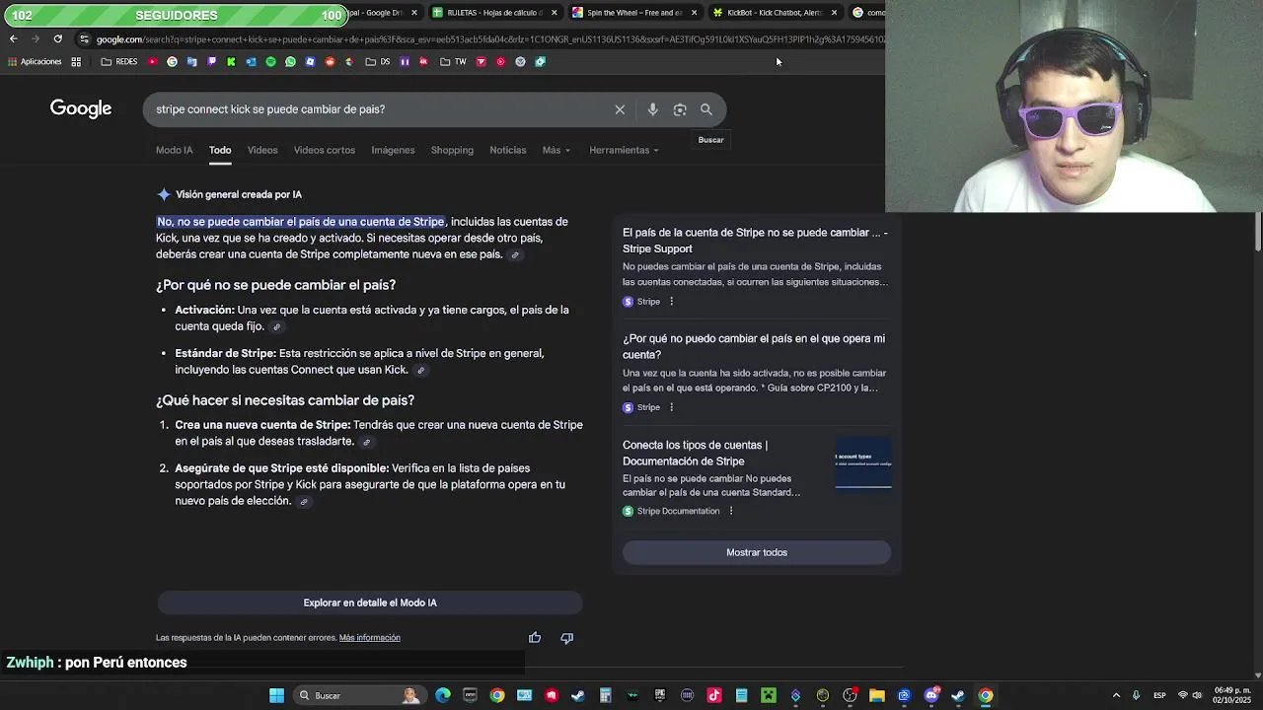Open the REDES bookmarks folder
This screenshot has width=1263, height=710.
(119, 61)
